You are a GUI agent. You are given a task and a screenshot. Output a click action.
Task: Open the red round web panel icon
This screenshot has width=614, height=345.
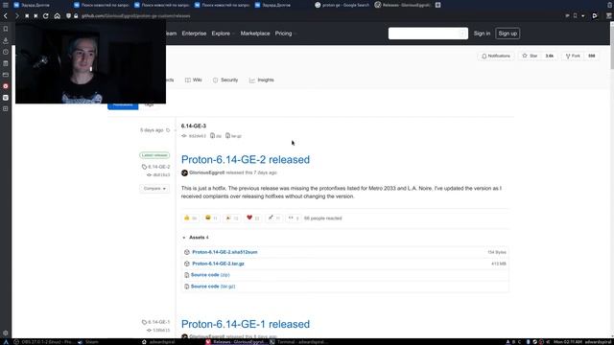(x=6, y=86)
